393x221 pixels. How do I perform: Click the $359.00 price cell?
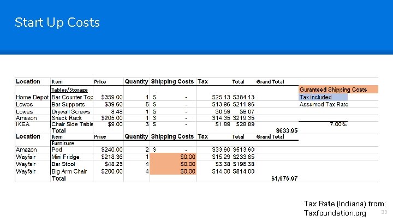click(112, 97)
